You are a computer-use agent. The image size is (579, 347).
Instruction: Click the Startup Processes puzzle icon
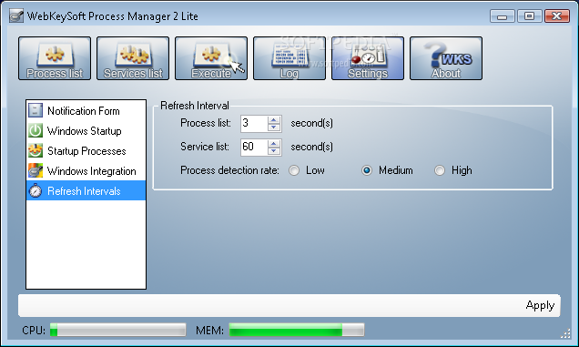tap(36, 150)
